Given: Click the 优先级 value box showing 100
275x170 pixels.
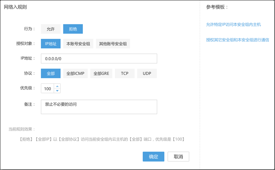Looking at the screenshot, I should tap(47, 89).
